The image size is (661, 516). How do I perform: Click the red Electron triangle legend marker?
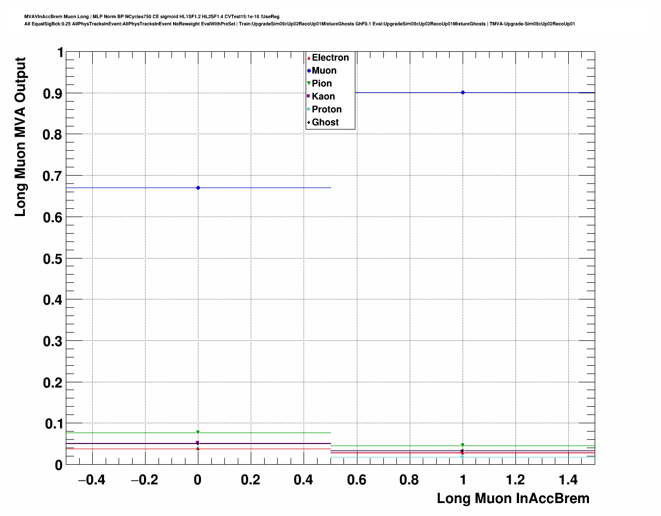click(x=309, y=58)
